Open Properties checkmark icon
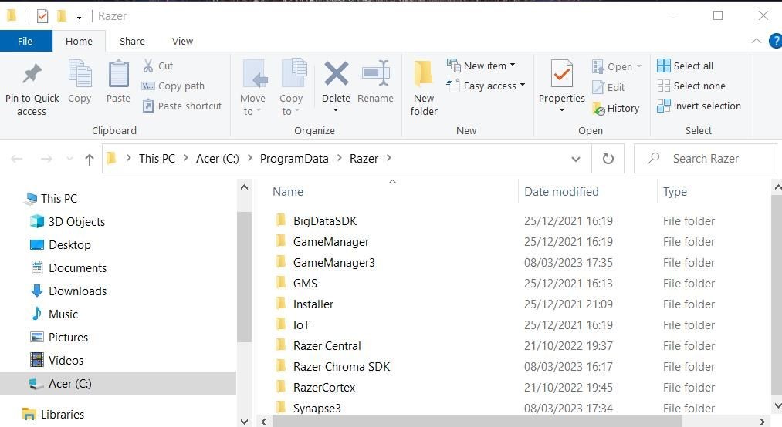Screen dimensions: 782x427 [561, 74]
